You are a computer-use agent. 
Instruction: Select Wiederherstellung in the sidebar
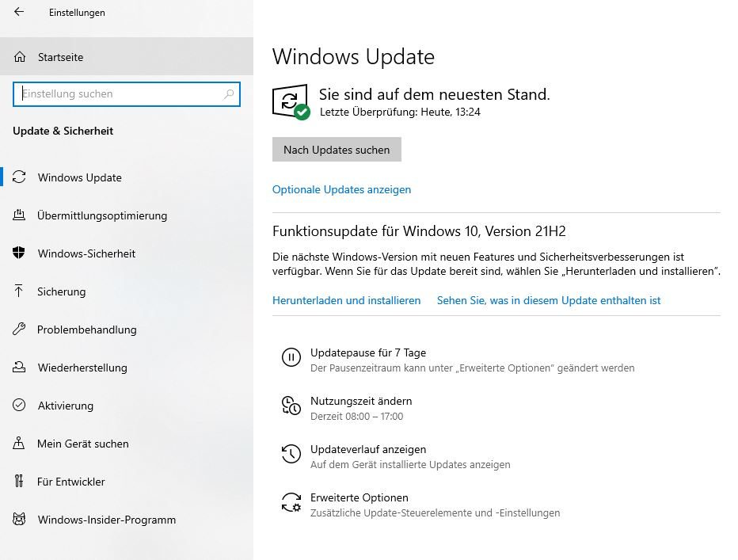(127, 368)
